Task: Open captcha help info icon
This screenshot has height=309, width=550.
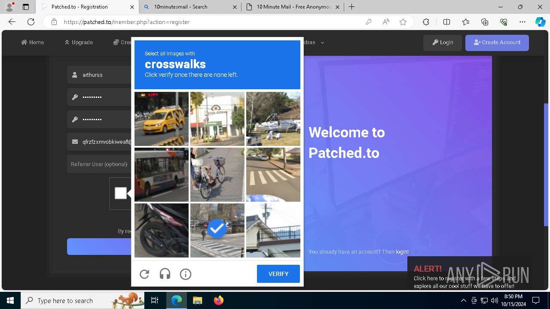Action: pos(186,274)
